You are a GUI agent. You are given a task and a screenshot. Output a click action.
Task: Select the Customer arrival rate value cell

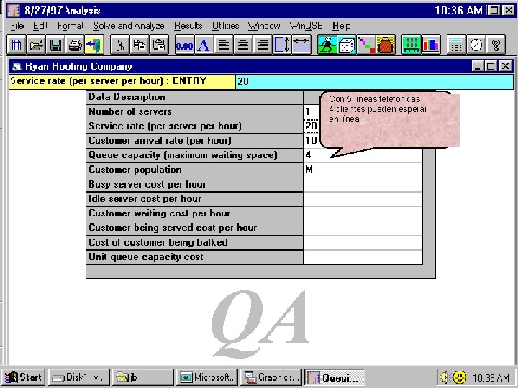pos(312,141)
